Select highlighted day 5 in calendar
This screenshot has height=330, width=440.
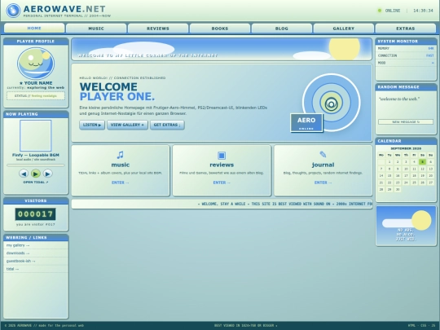pyautogui.click(x=422, y=162)
